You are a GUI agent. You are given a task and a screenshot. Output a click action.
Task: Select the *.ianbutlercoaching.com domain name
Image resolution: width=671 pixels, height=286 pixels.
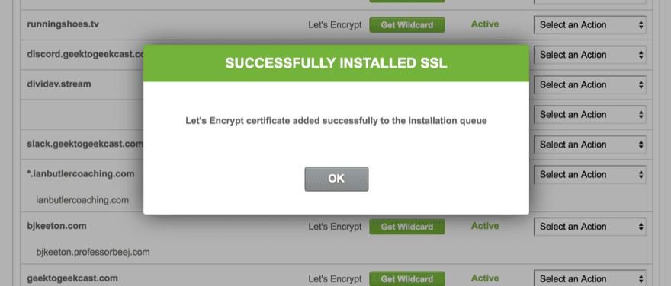(x=81, y=173)
